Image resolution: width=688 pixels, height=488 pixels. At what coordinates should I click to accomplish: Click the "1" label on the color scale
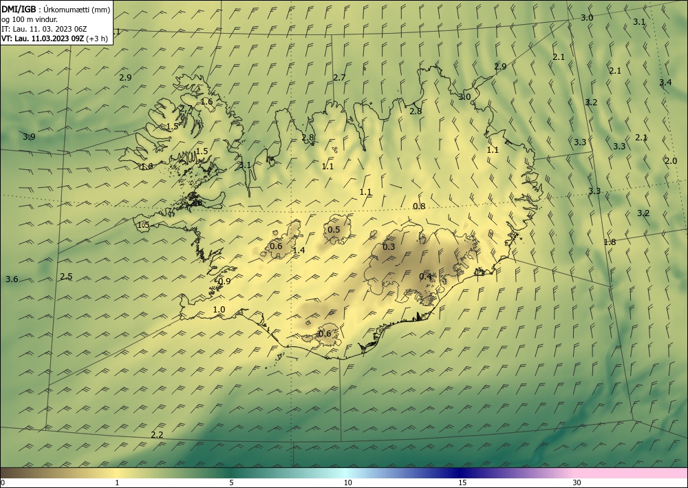117,482
